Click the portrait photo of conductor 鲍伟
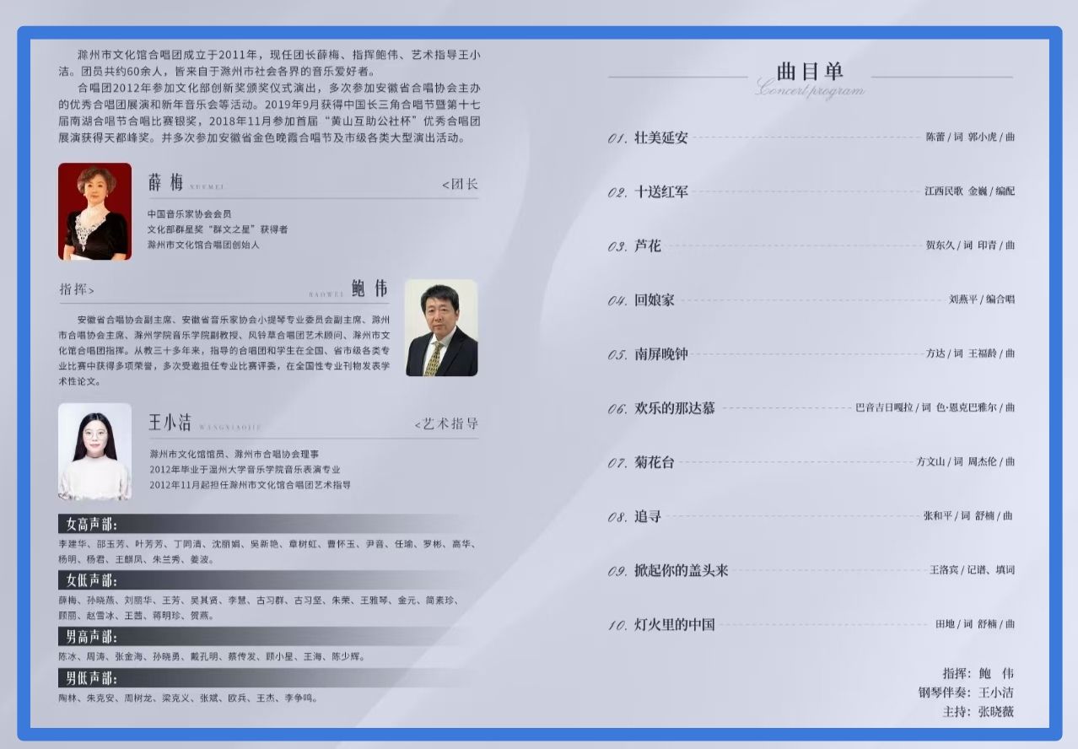Image resolution: width=1078 pixels, height=749 pixels. (x=441, y=328)
